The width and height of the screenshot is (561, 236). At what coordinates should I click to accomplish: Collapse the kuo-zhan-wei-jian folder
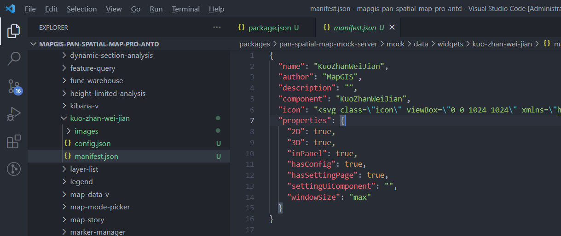(x=99, y=118)
